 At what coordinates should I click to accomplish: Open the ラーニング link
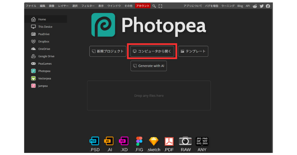point(228,6)
